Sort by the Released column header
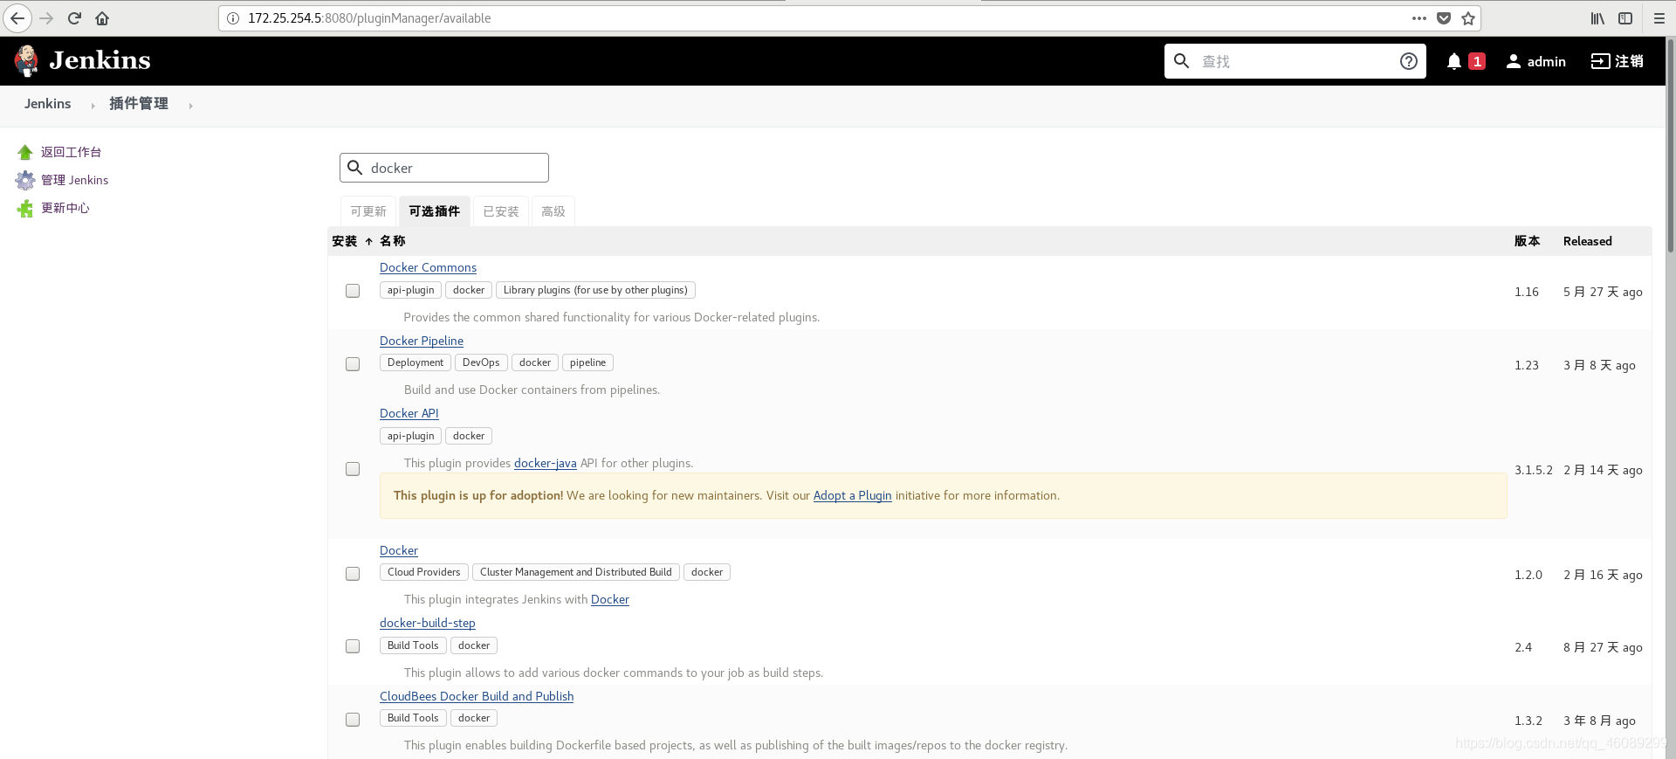The height and width of the screenshot is (759, 1676). 1588,241
